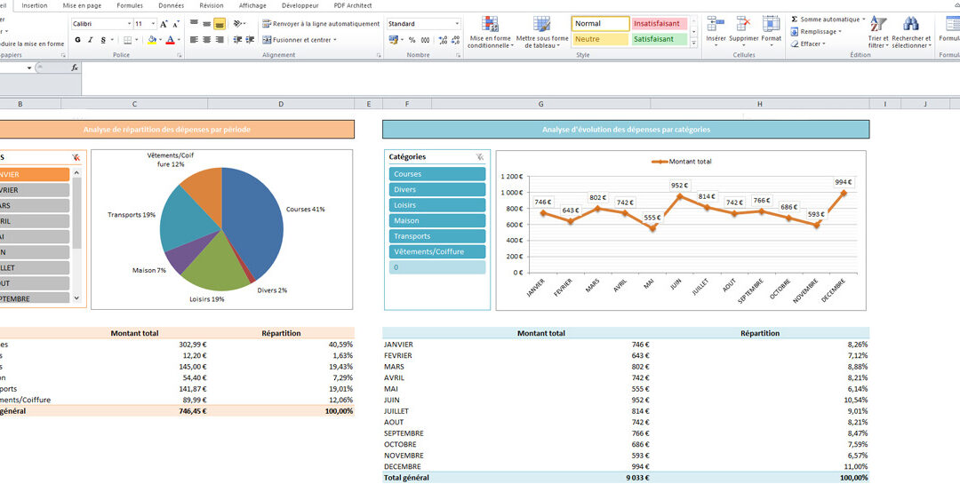Switch to the Données tab
The width and height of the screenshot is (960, 500).
[171, 5]
